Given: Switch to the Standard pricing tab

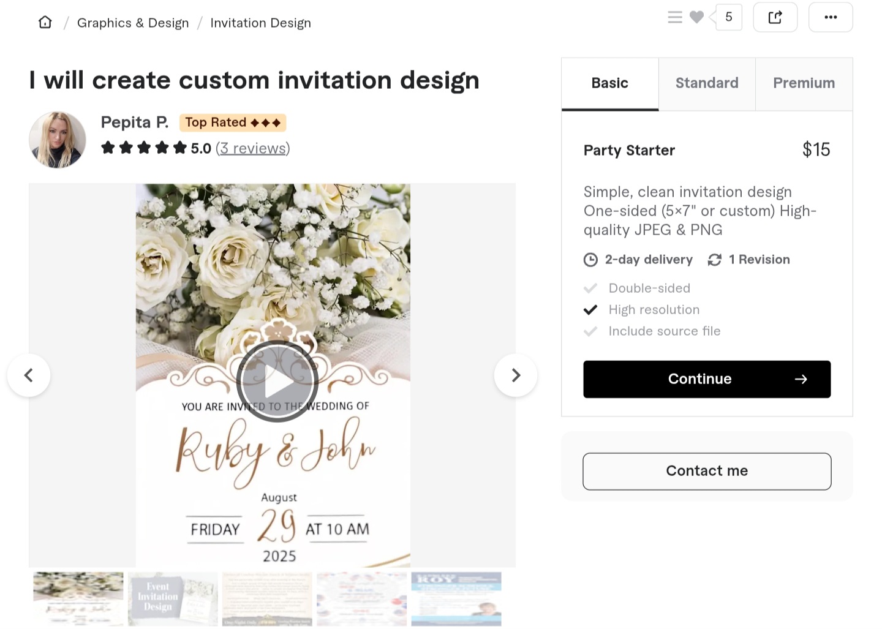Looking at the screenshot, I should [x=707, y=83].
